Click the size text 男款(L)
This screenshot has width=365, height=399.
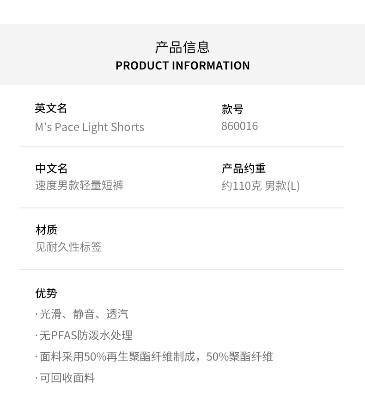282,186
